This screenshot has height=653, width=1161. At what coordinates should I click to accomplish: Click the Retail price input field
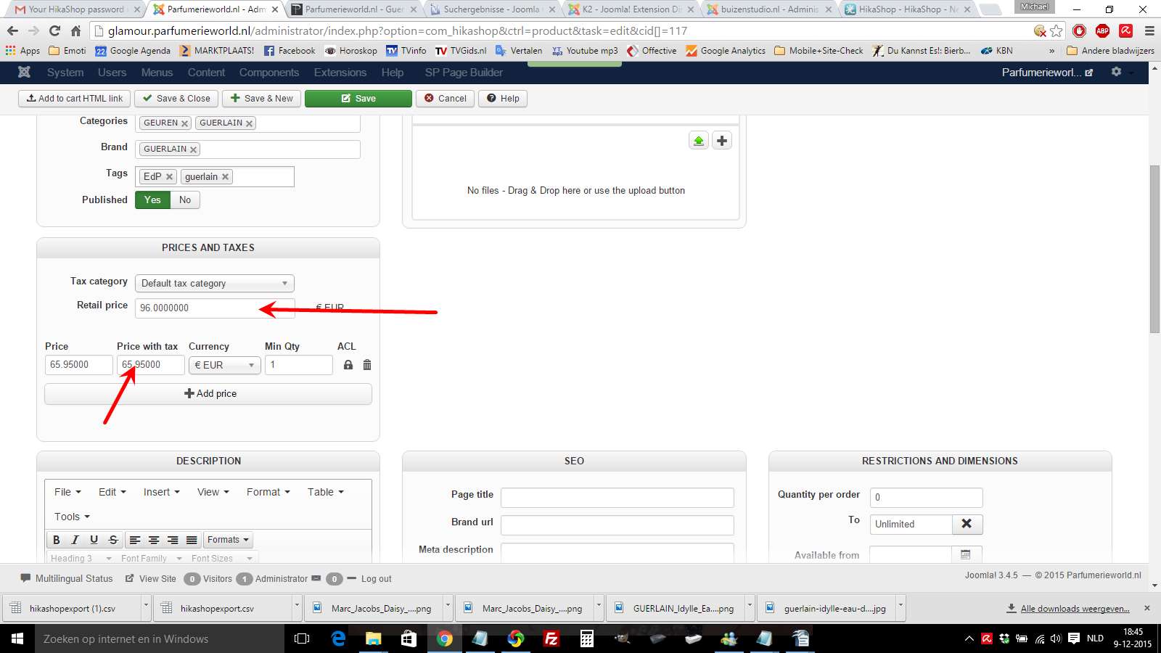215,308
